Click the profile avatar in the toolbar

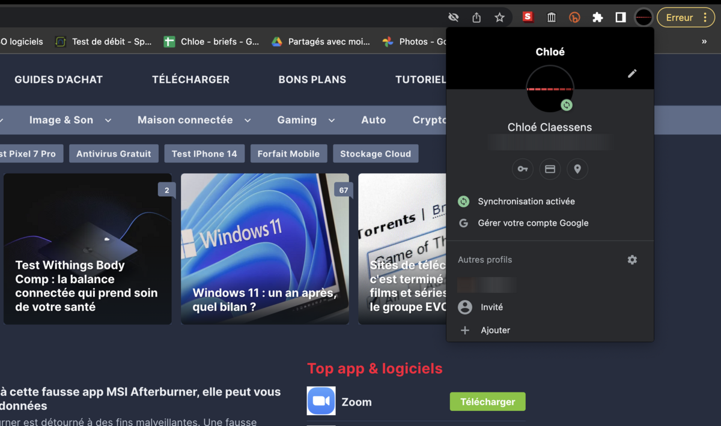(x=643, y=17)
